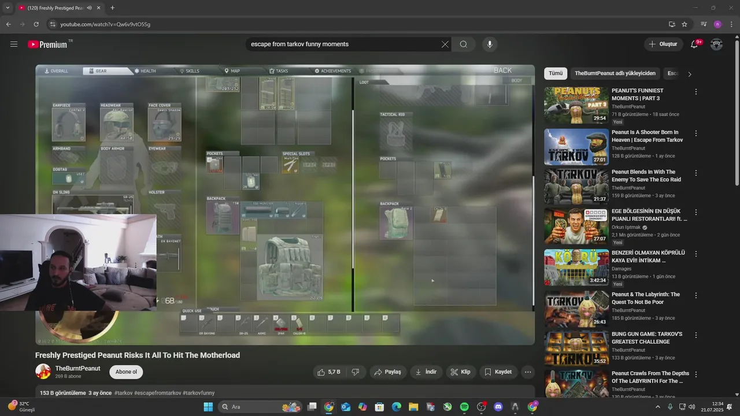Clear the search box text with X
Screen dimensions: 740x416
pos(445,44)
